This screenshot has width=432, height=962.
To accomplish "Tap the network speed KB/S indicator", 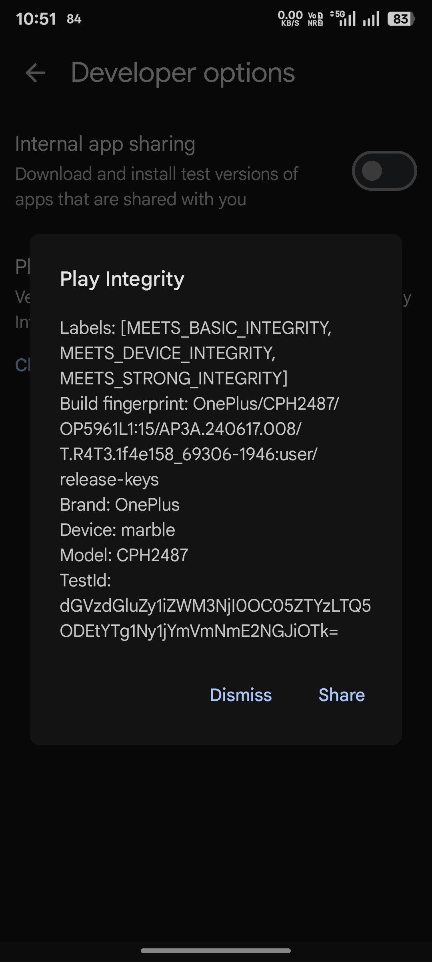I will point(290,19).
